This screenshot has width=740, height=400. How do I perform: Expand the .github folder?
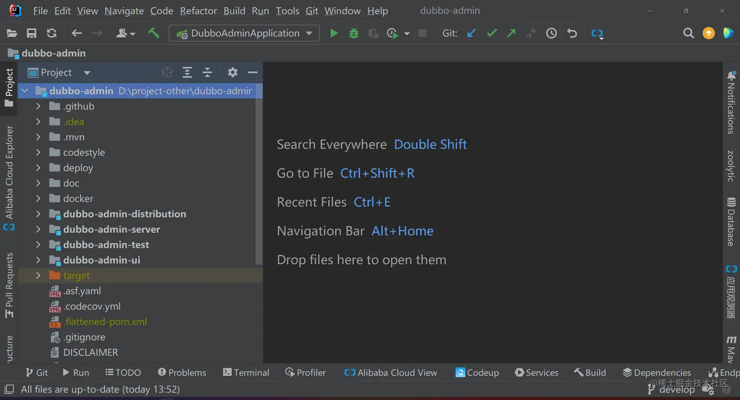click(38, 106)
